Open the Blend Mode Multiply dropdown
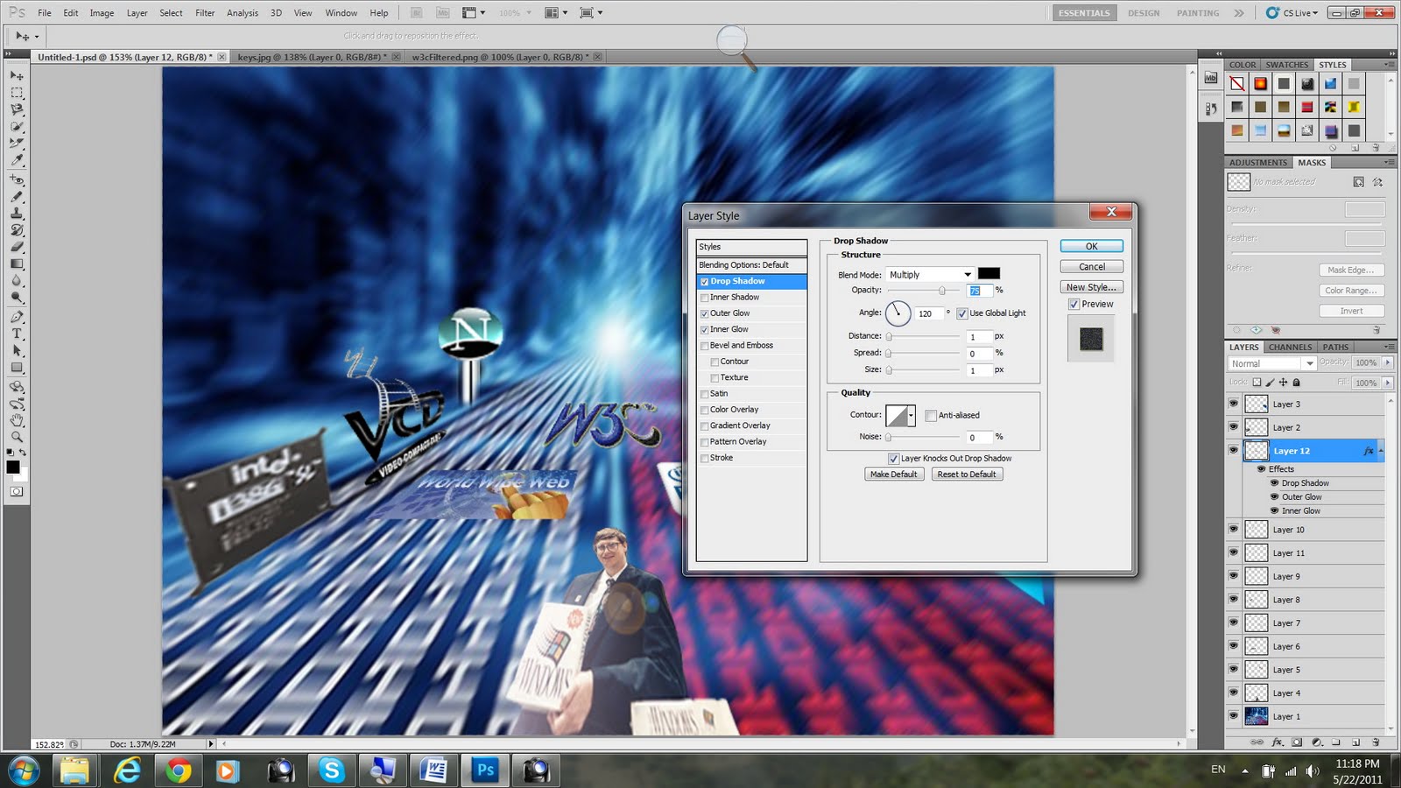 (930, 274)
